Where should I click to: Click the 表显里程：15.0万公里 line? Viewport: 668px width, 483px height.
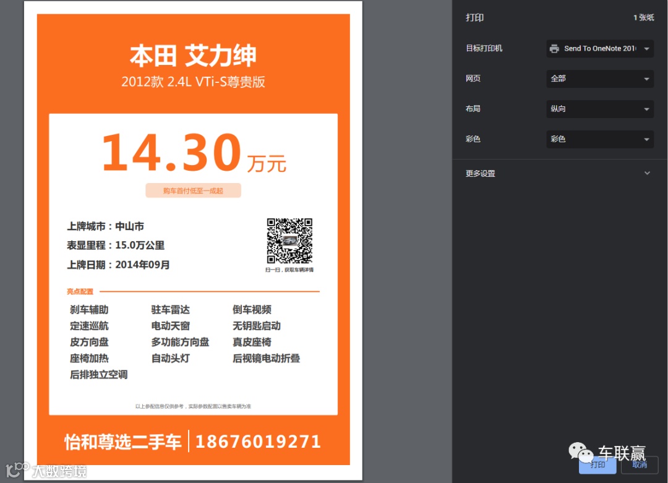116,246
